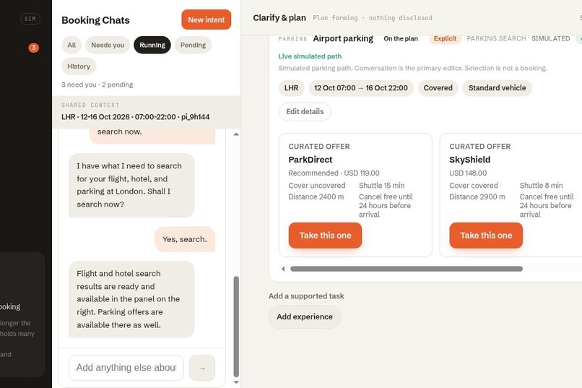Click the 'Recommended · USD 119.00' price text
This screenshot has width=582, height=388.
coord(334,173)
